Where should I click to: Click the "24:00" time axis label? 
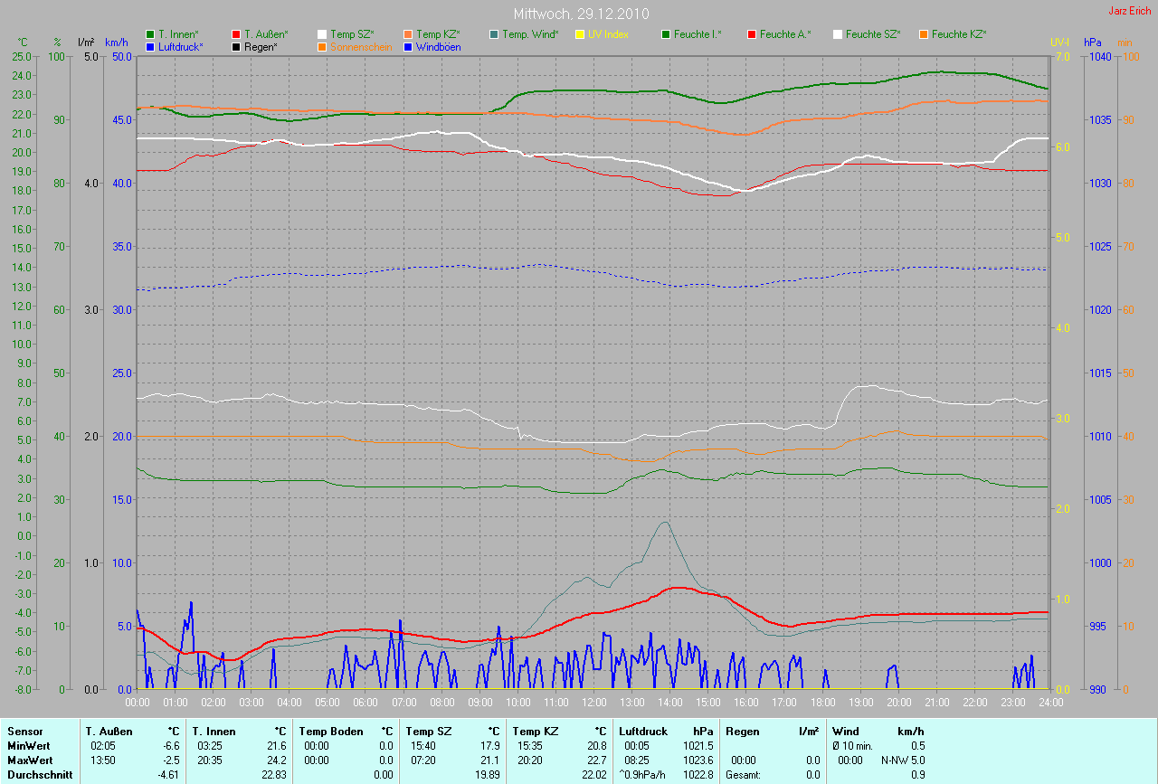tap(1049, 702)
